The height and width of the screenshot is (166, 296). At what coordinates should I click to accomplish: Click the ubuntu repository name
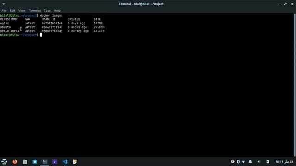tap(6, 27)
